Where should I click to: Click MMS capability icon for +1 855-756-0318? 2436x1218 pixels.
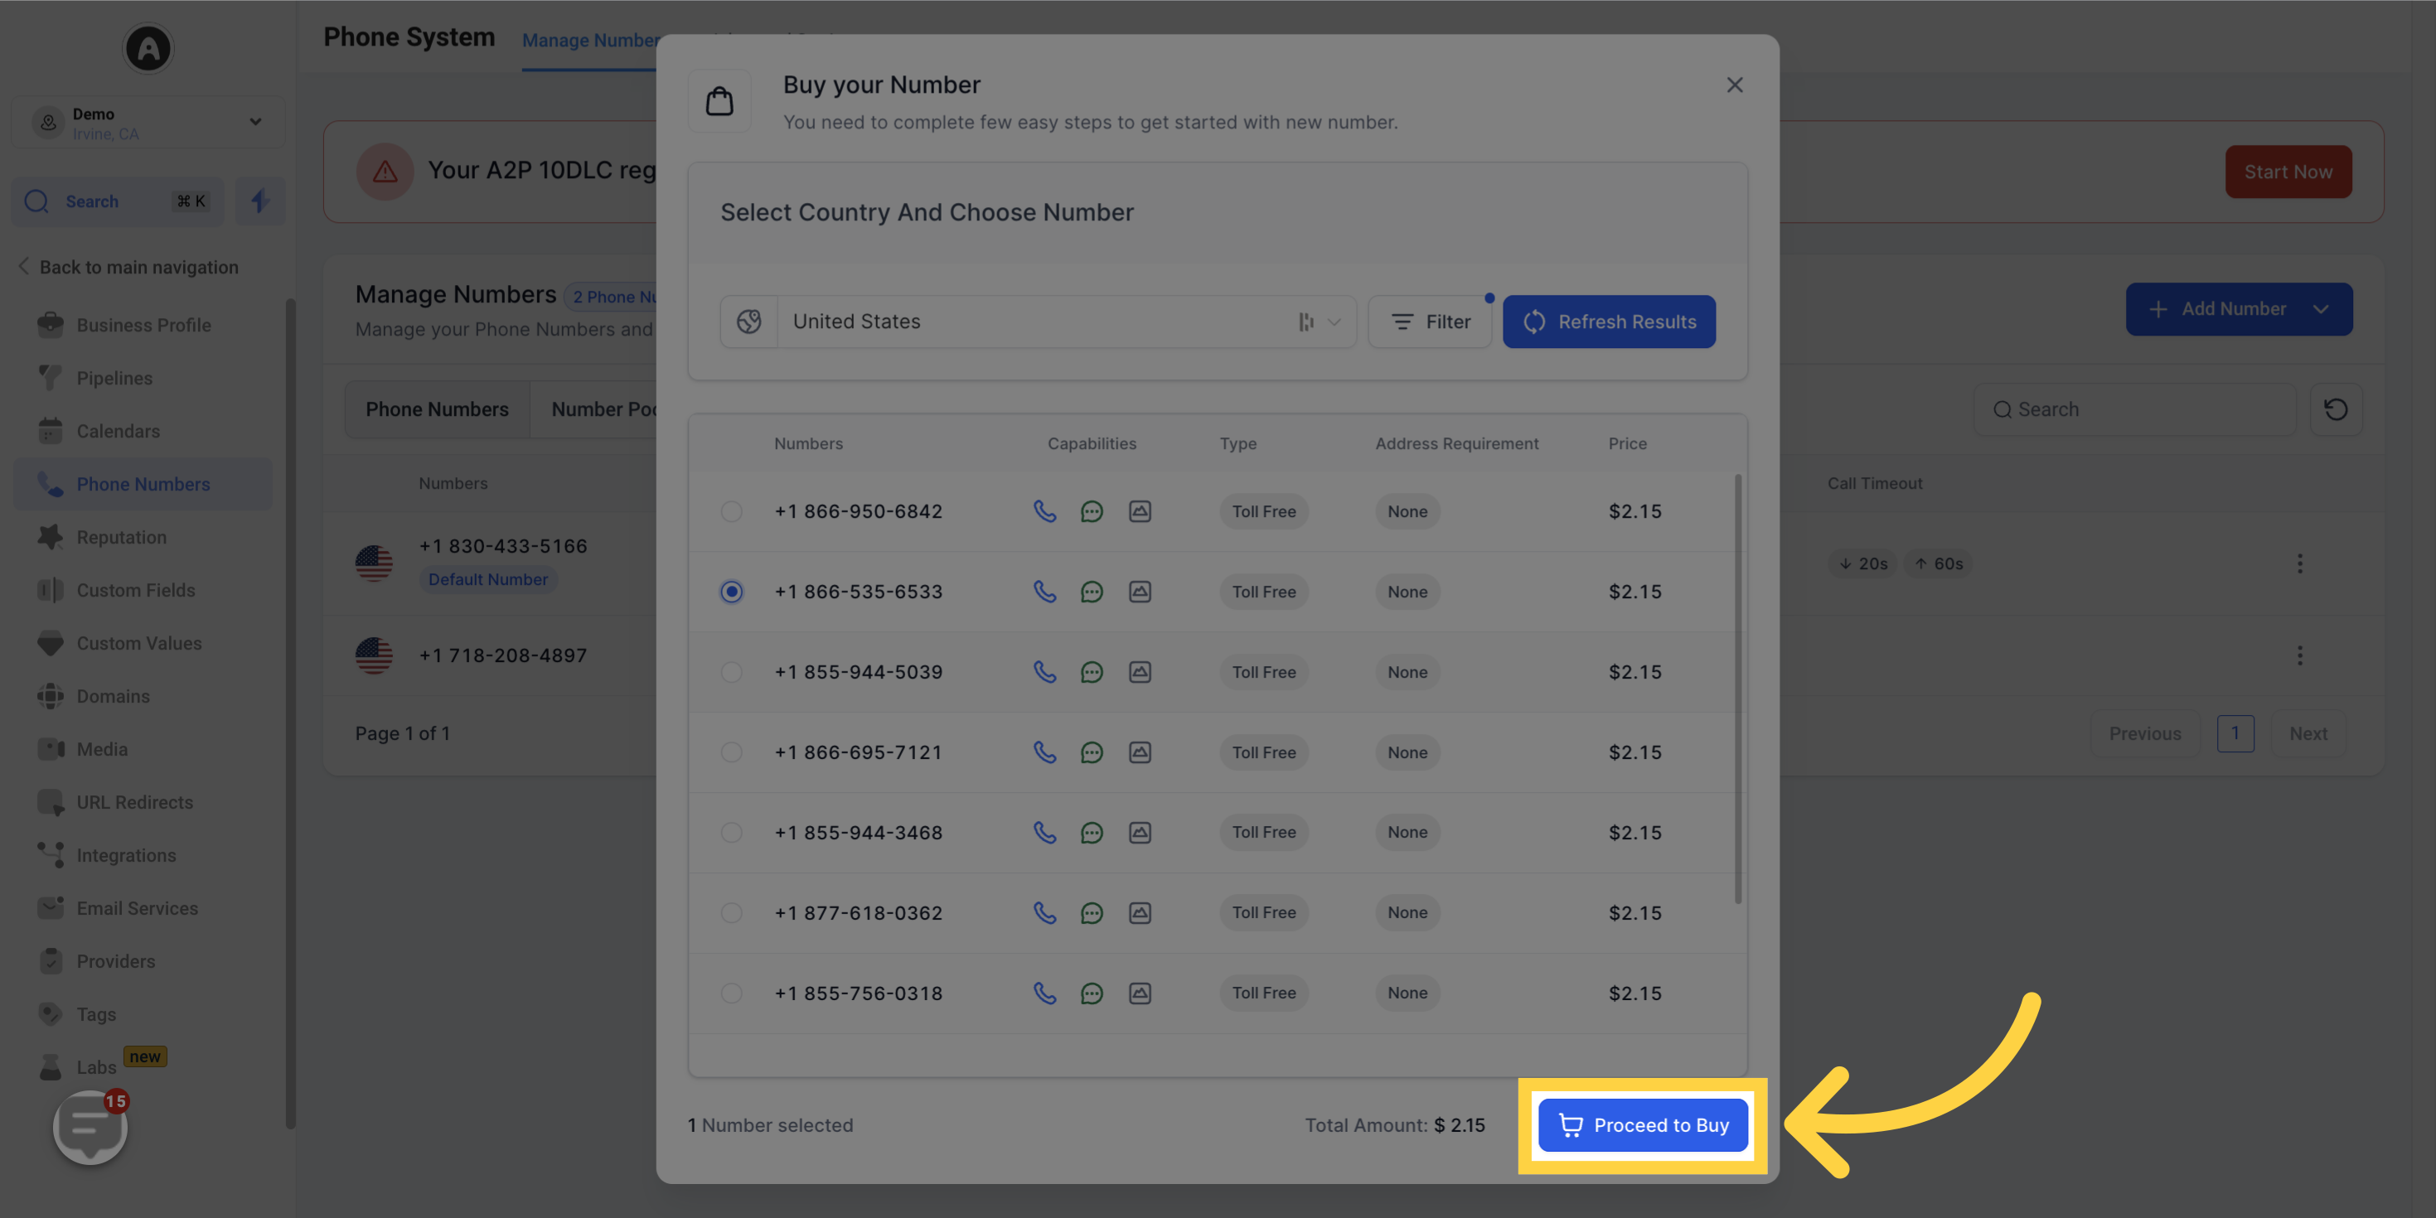point(1140,994)
